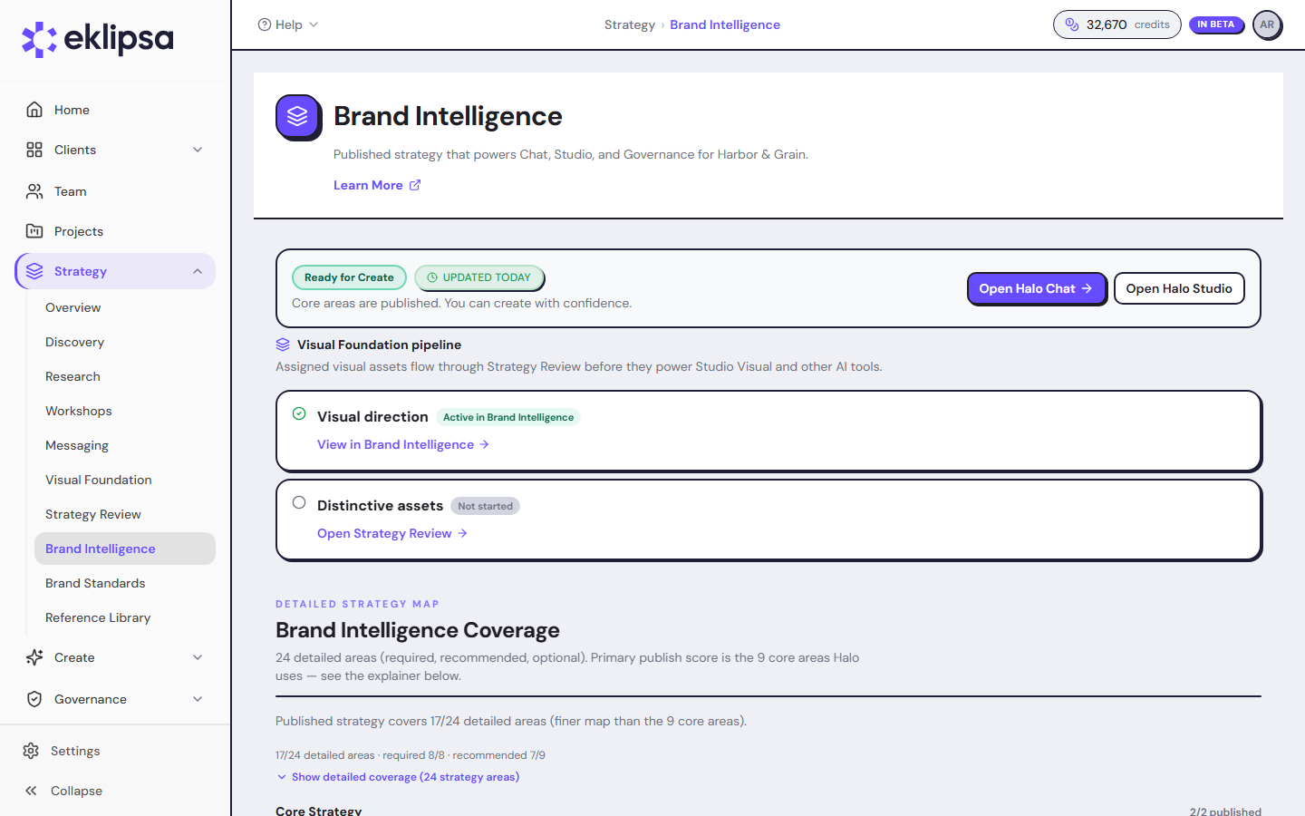1305x816 pixels.
Task: Open the Home sidebar icon
Action: click(34, 110)
